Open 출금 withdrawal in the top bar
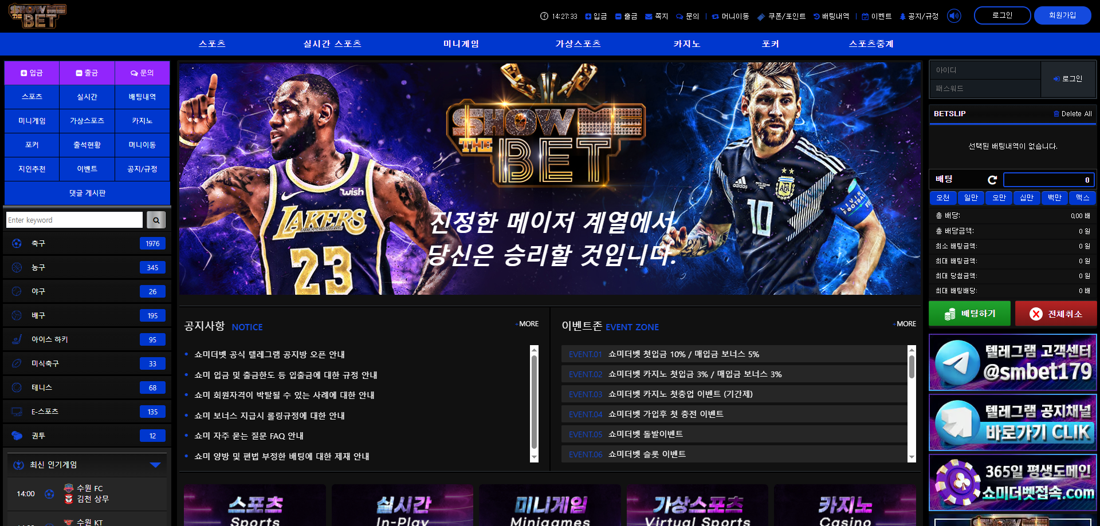 pos(626,16)
